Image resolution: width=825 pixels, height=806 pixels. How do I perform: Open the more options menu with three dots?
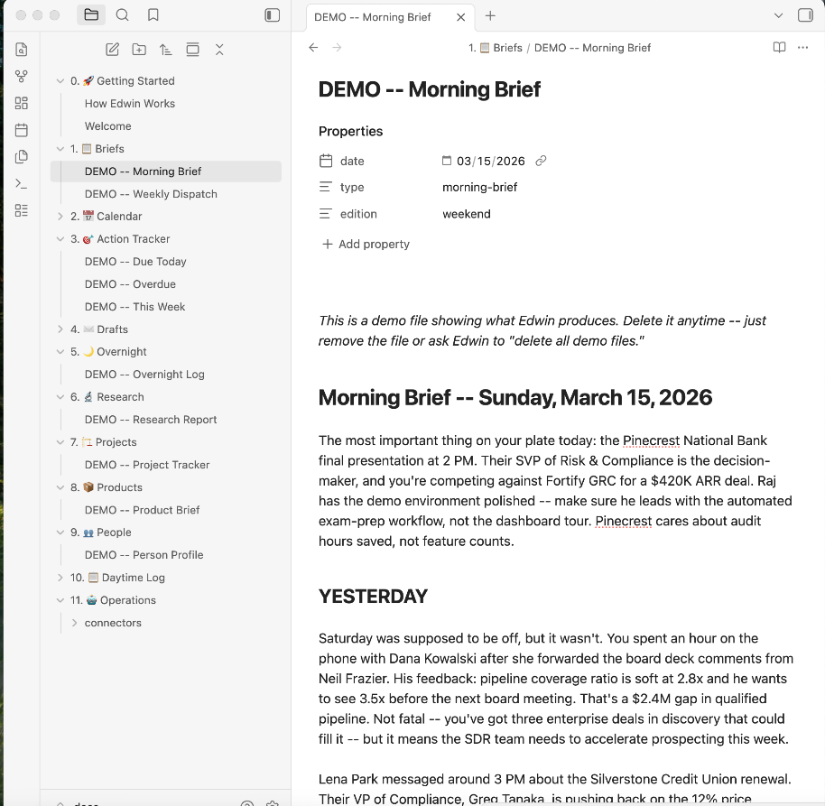pyautogui.click(x=802, y=47)
